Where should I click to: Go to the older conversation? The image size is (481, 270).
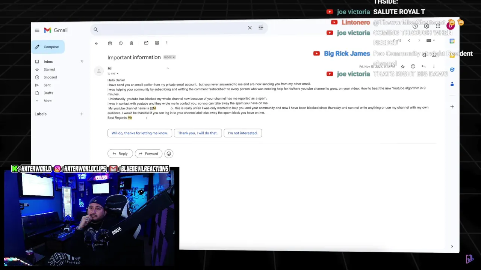coord(419,40)
